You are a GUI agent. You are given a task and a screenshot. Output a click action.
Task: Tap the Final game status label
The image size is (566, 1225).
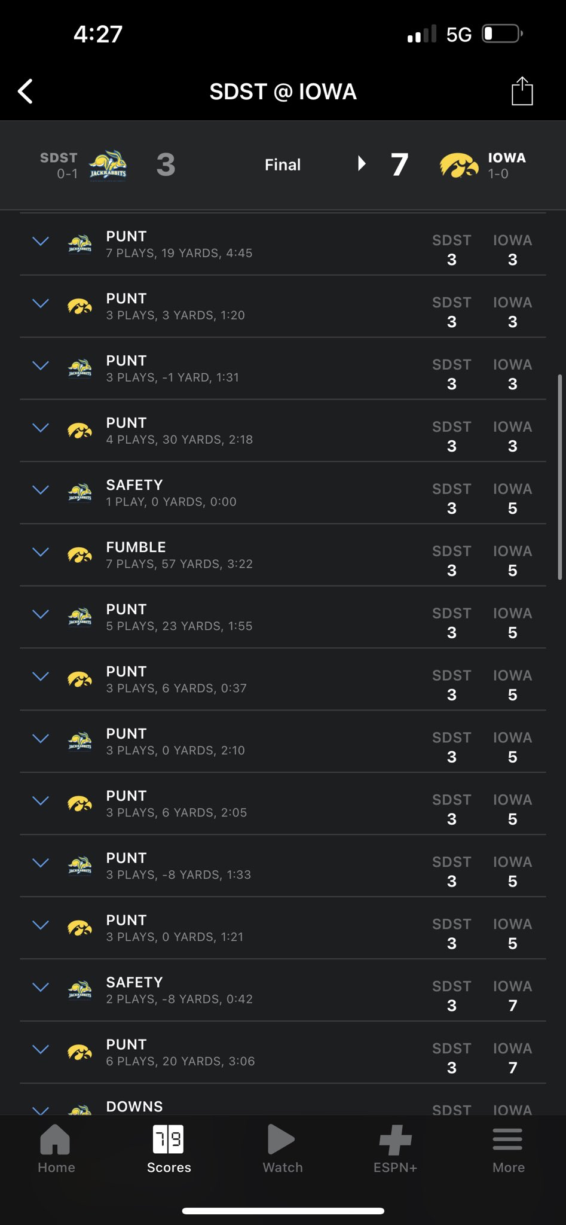[283, 164]
